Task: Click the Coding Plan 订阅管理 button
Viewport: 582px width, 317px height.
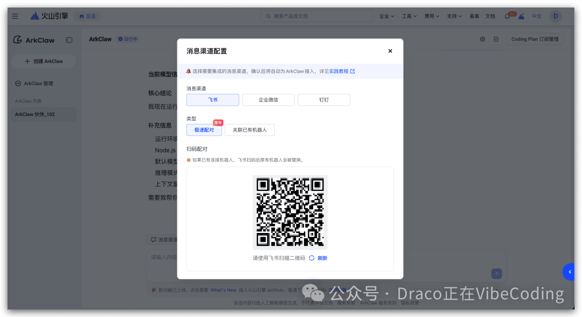Action: (535, 39)
